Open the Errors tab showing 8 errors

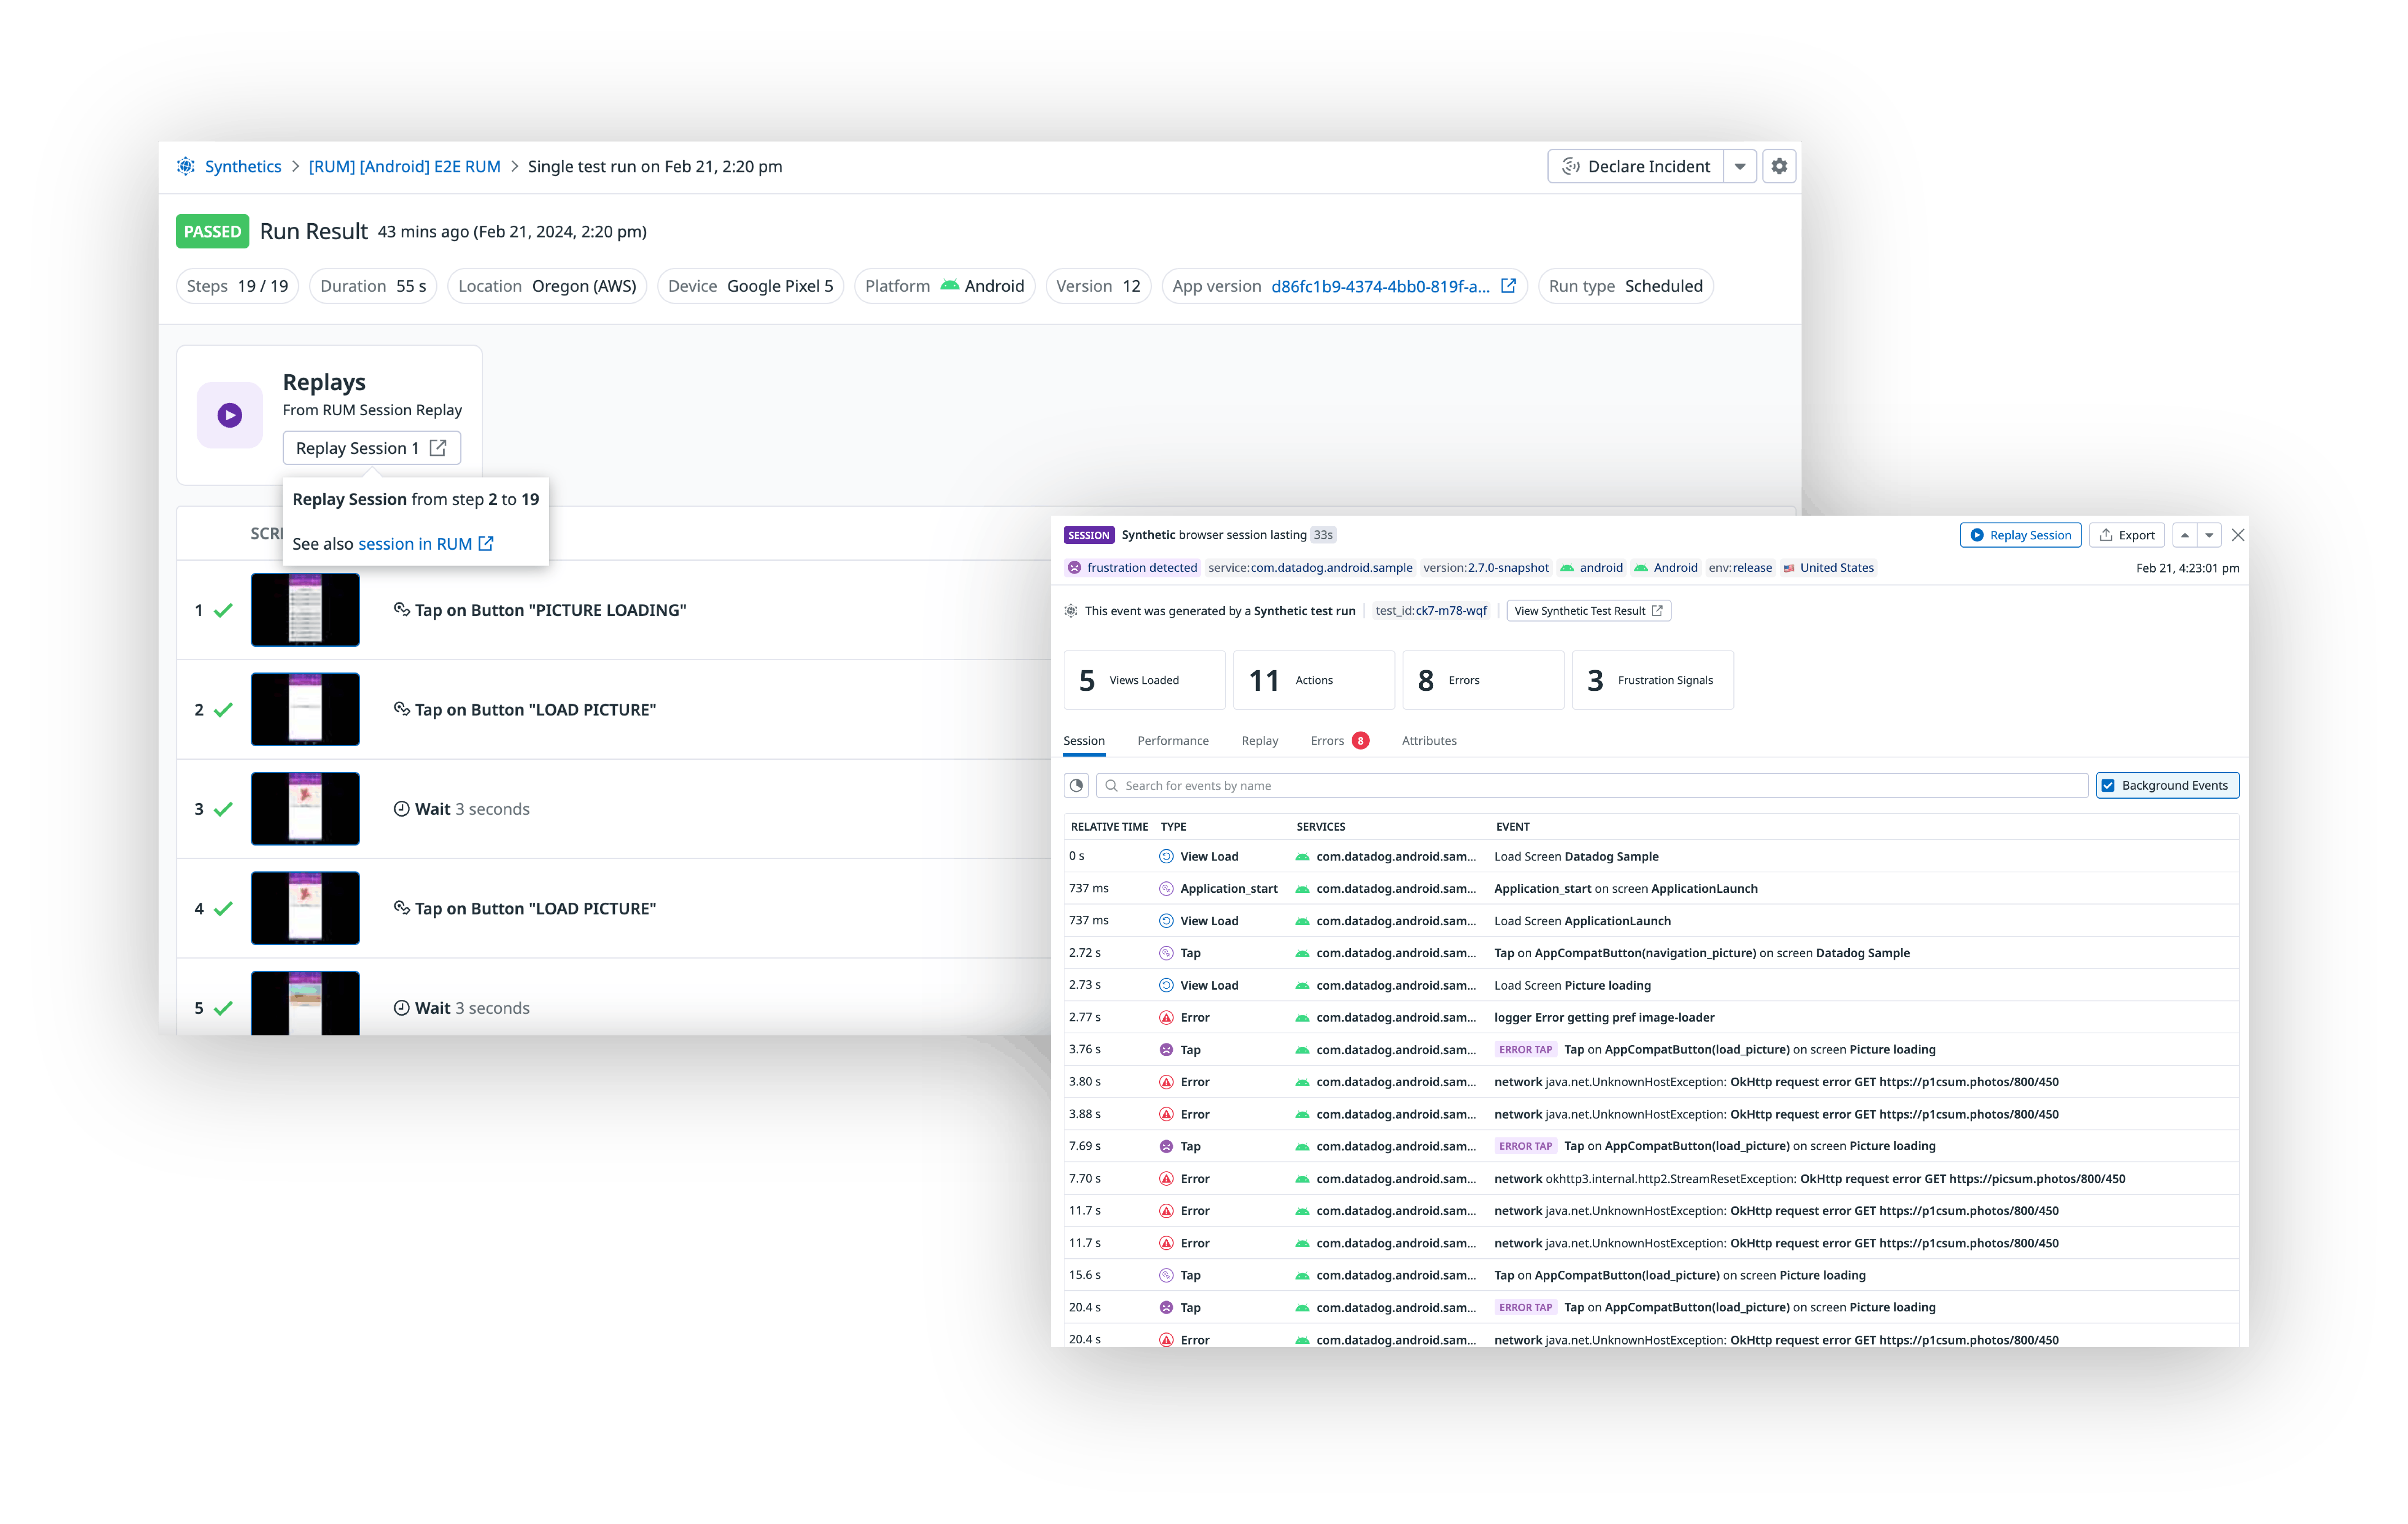1327,741
